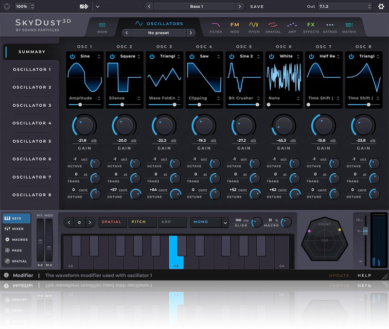Open the FM Mod section
The image size is (389, 329).
coord(234,27)
